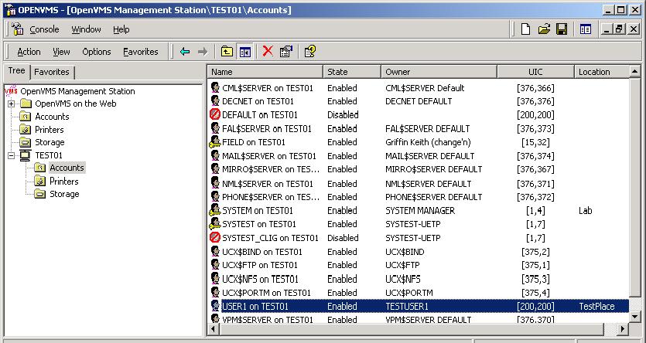The height and width of the screenshot is (343, 646).
Task: Collapse the TEST01 tree node
Action: click(x=12, y=155)
